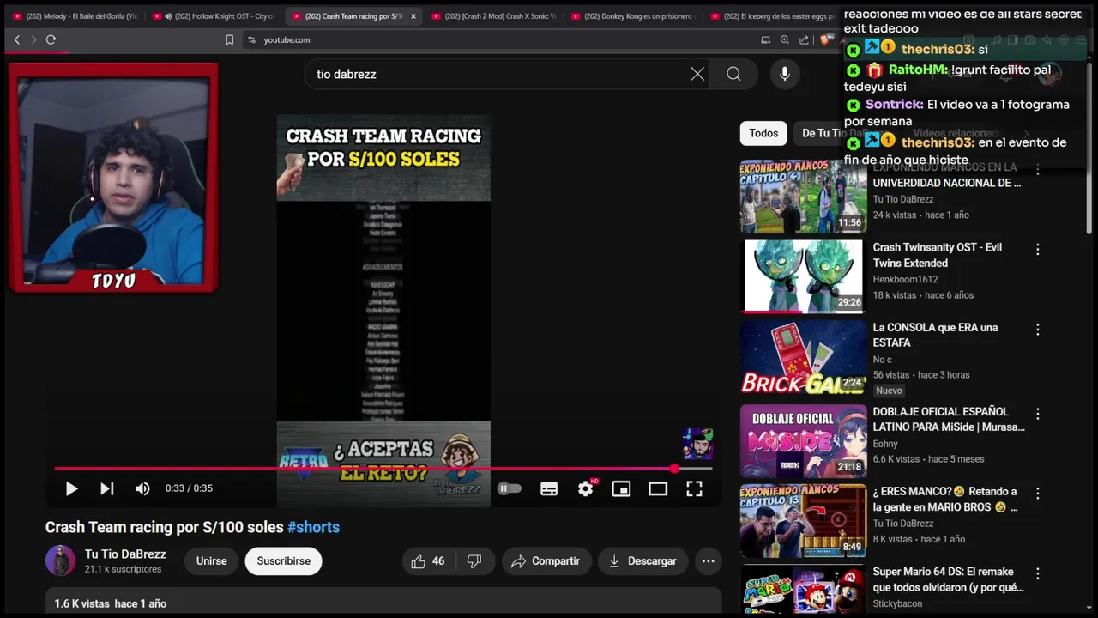
Task: Open more actions menu below video
Action: click(708, 561)
